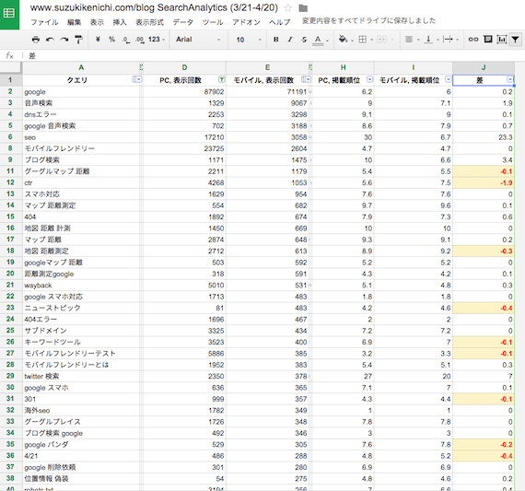This screenshot has width=525, height=491.
Task: Open the ファイル menu
Action: click(44, 22)
